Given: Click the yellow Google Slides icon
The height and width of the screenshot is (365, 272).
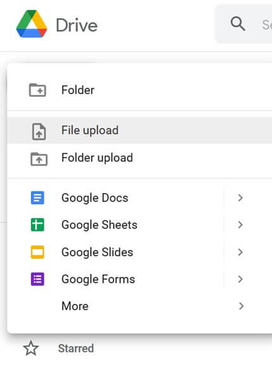Looking at the screenshot, I should 37,252.
